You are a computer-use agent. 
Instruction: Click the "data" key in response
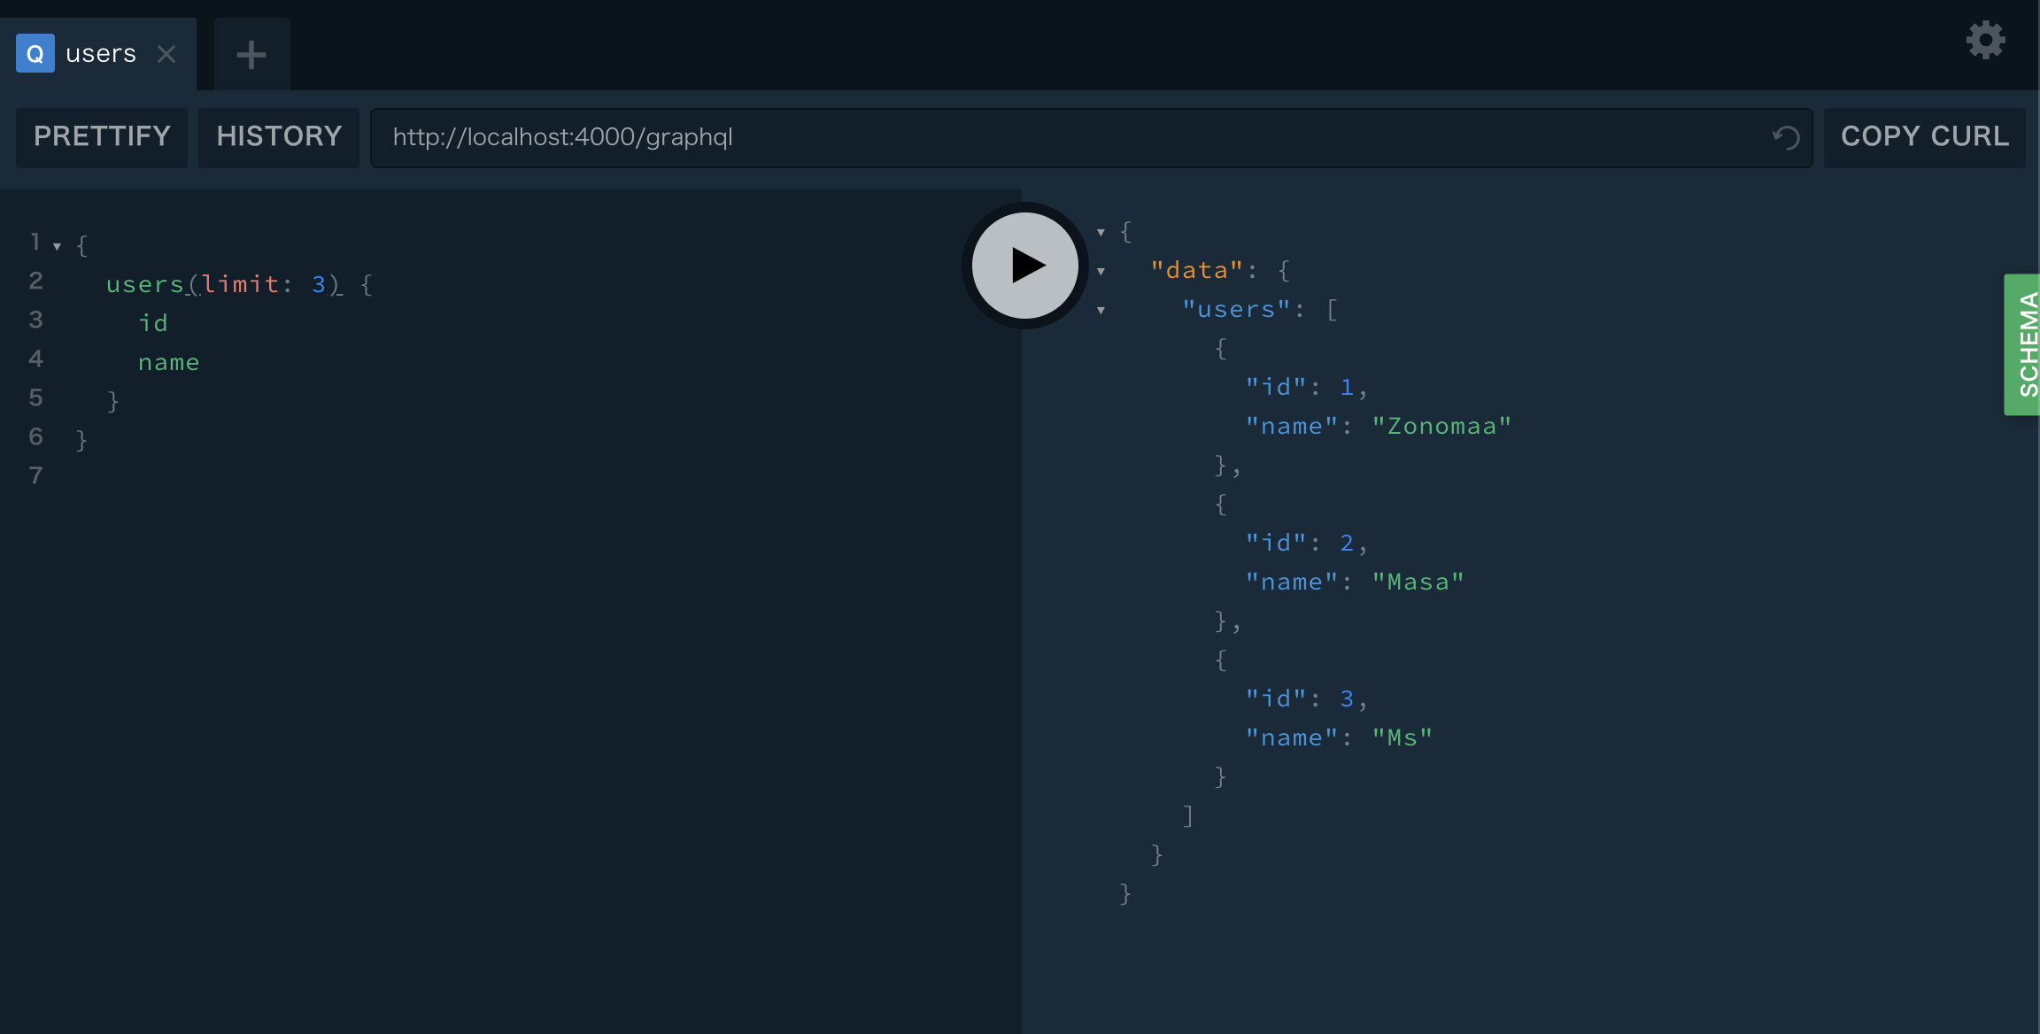click(x=1197, y=270)
